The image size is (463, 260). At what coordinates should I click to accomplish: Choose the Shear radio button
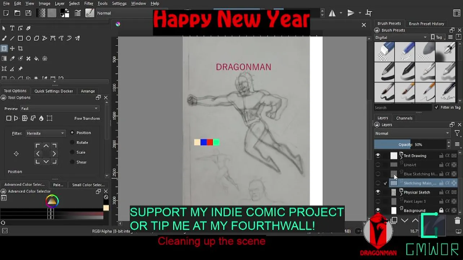click(72, 162)
